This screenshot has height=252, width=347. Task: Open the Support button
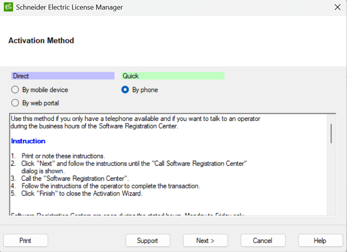coord(148,240)
